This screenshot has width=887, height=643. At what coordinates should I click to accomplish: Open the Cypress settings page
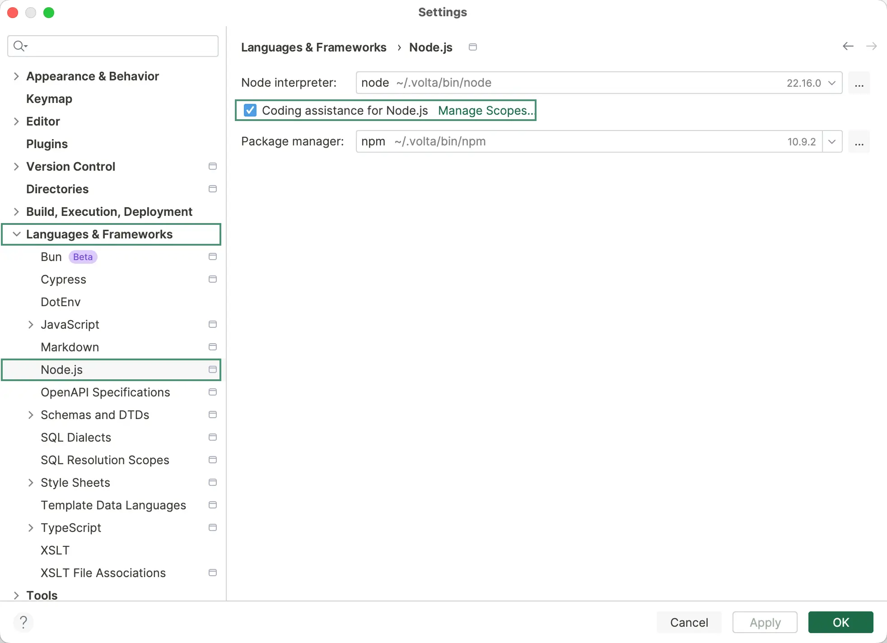[x=63, y=280]
